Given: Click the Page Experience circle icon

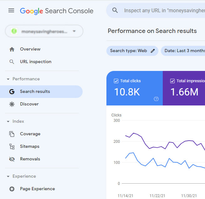Looking at the screenshot, I should click(x=12, y=189).
